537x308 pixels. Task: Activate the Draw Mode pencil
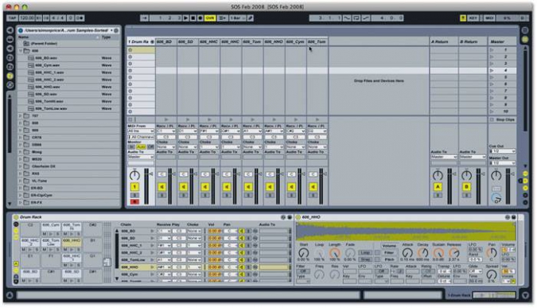[x=251, y=18]
